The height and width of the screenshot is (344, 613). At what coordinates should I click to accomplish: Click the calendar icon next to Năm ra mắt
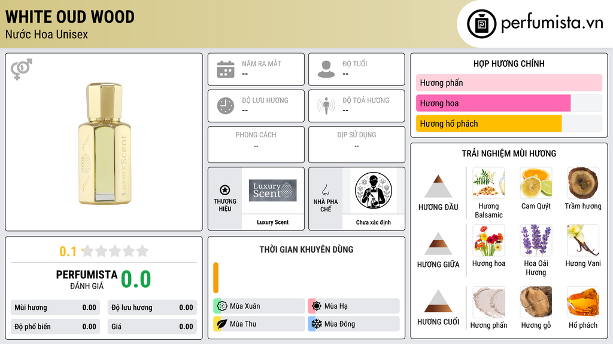226,69
